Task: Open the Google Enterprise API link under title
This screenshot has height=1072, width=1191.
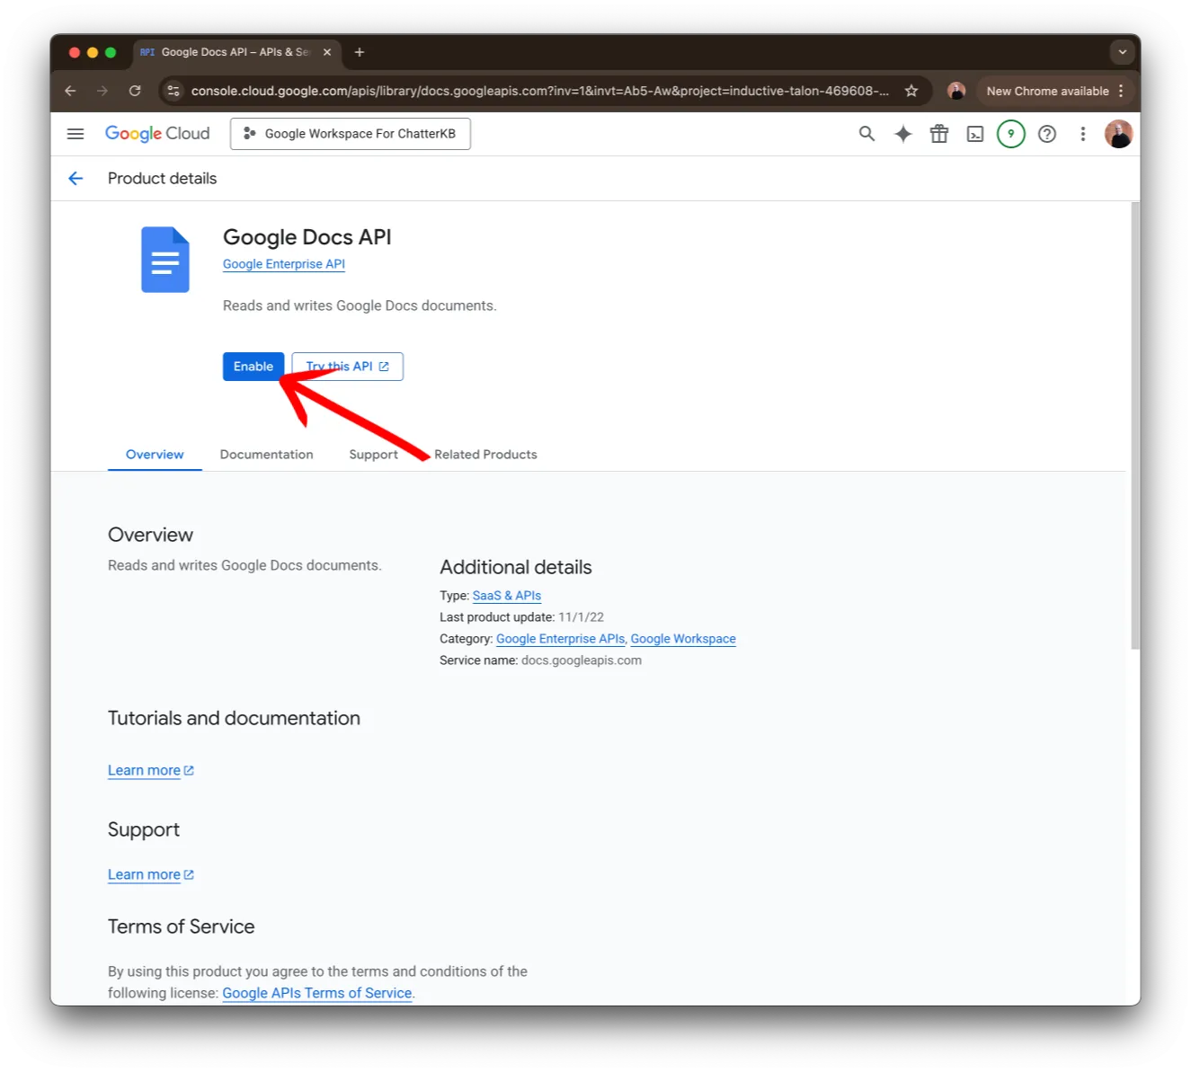Action: (x=284, y=264)
